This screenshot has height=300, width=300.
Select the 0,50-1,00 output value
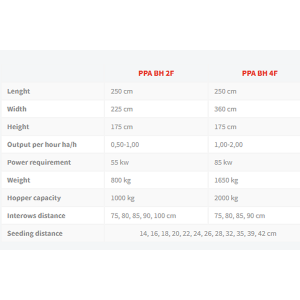[125, 144]
